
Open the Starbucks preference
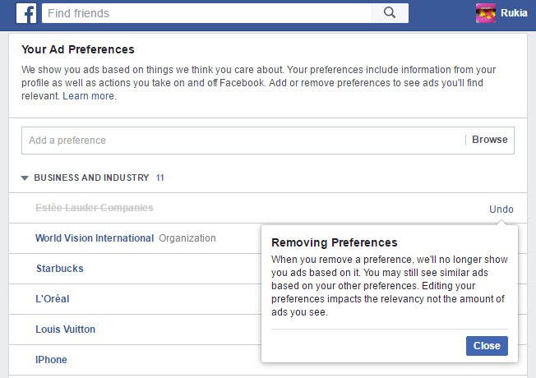(60, 269)
